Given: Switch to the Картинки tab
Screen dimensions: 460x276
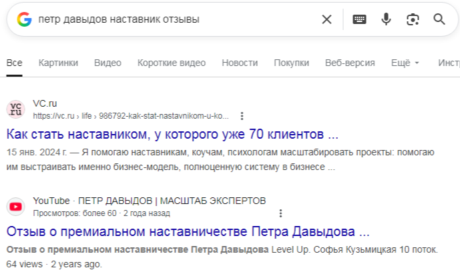Looking at the screenshot, I should pyautogui.click(x=58, y=63).
